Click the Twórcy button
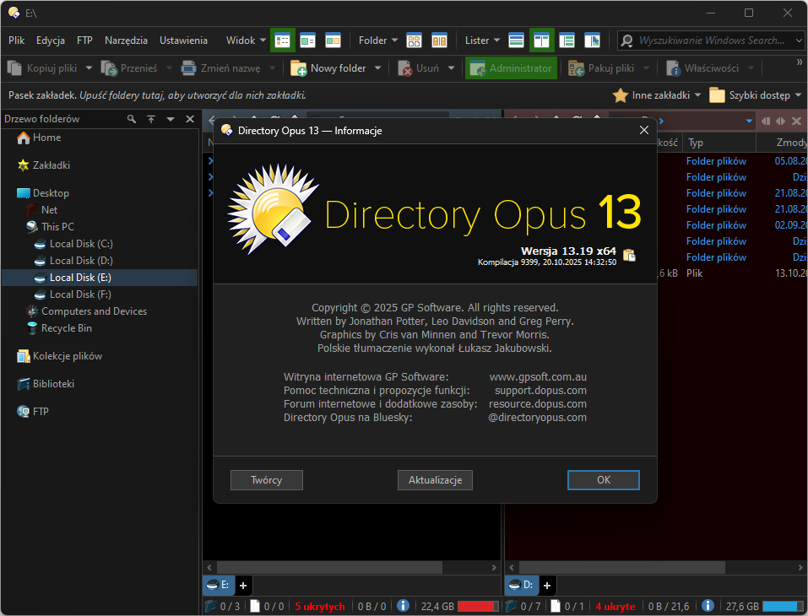The height and width of the screenshot is (616, 808). (267, 480)
